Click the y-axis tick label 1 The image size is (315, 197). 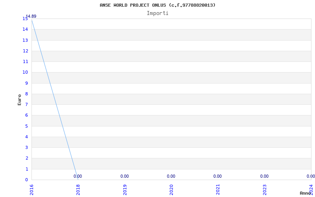(x=26, y=169)
